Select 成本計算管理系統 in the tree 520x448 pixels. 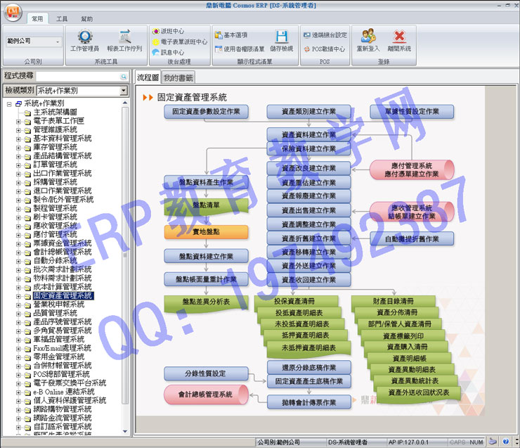coord(63,287)
